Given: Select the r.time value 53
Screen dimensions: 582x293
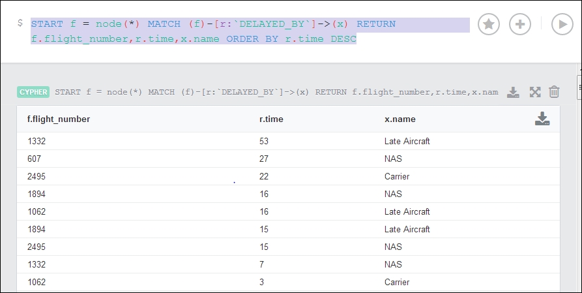Looking at the screenshot, I should pyautogui.click(x=264, y=142).
